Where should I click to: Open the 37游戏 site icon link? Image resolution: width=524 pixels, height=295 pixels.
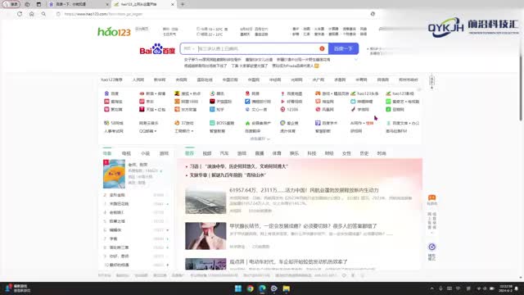pyautogui.click(x=184, y=123)
